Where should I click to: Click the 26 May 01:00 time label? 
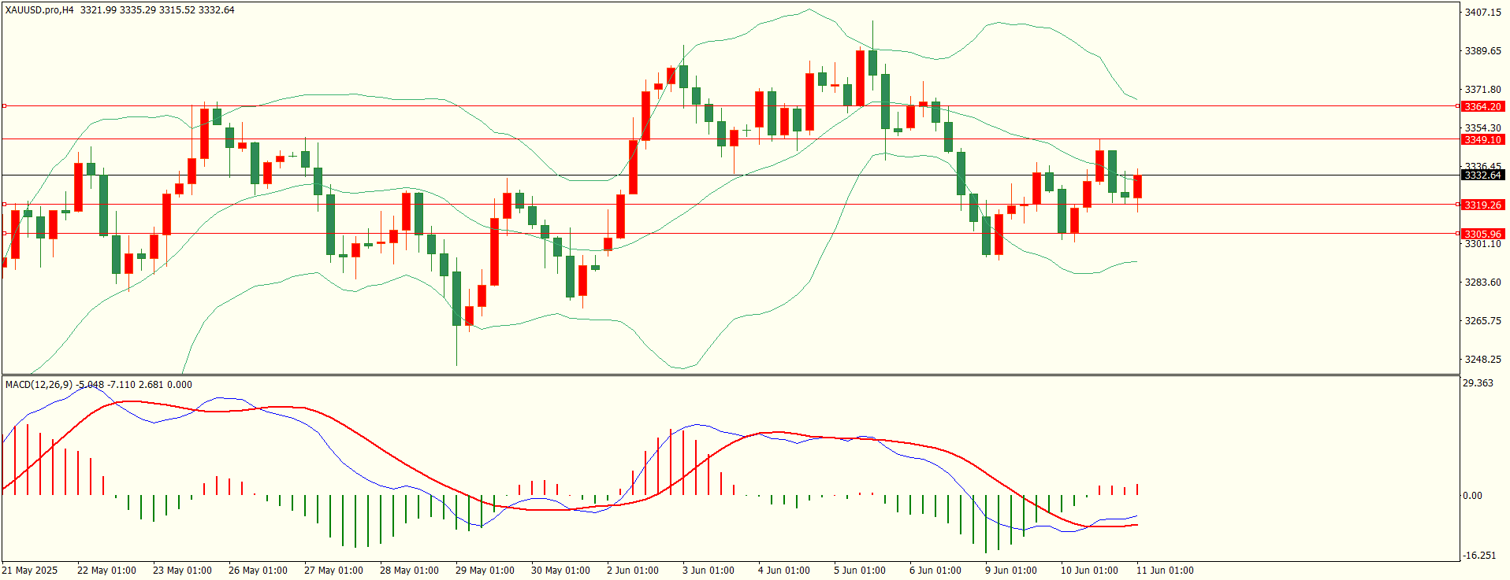258,571
